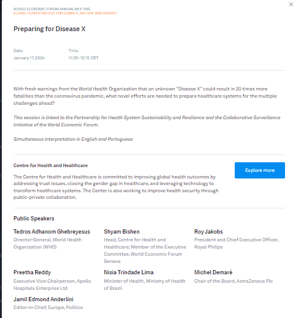Open Jamil Edmond Anderlini speaker profile
The height and width of the screenshot is (318, 297).
(43, 299)
